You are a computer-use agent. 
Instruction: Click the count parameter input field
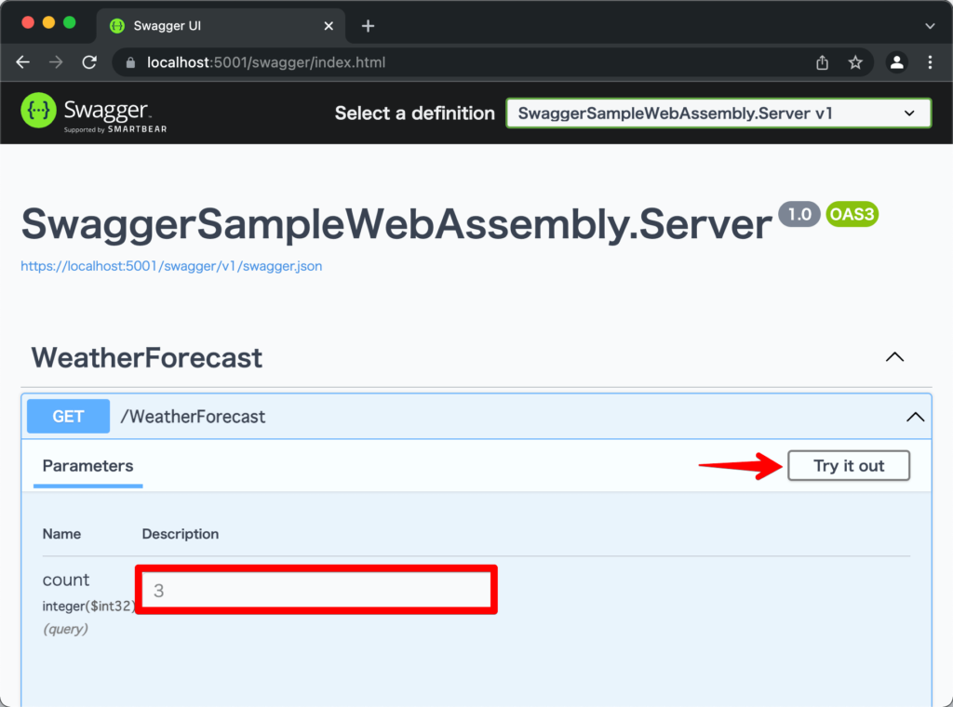coord(316,589)
